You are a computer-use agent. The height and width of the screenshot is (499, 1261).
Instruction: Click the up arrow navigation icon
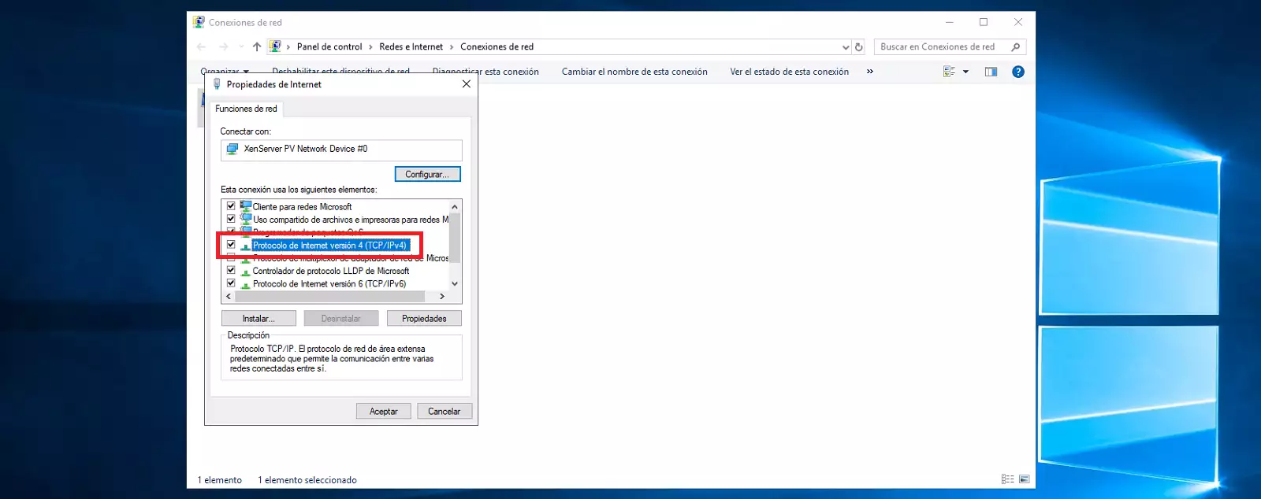click(257, 47)
